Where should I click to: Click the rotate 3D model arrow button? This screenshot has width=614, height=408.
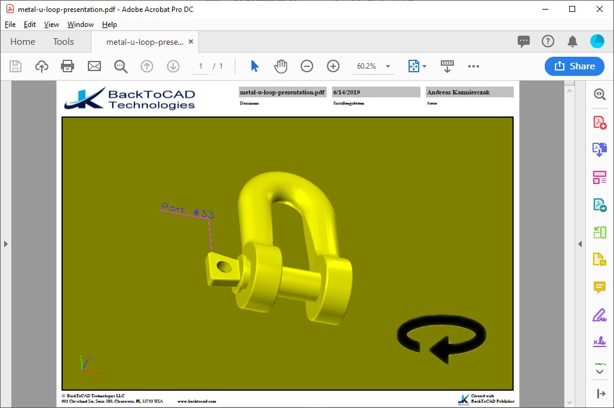442,339
